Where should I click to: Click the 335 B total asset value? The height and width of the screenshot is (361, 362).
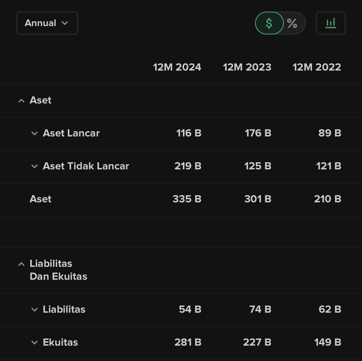[x=187, y=199]
